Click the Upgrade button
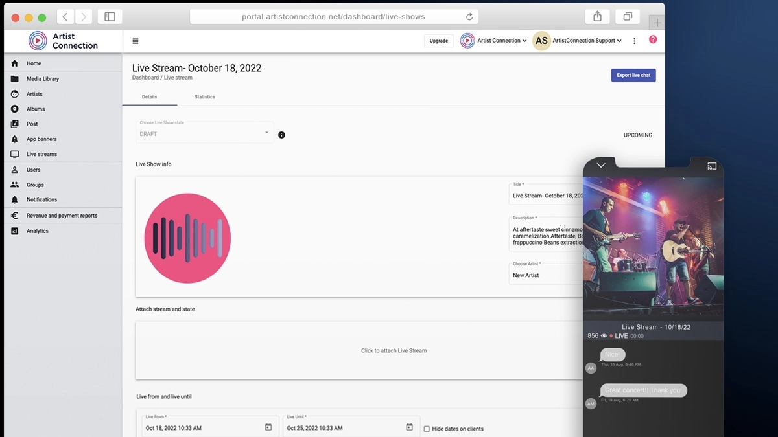This screenshot has width=778, height=437. click(x=439, y=41)
